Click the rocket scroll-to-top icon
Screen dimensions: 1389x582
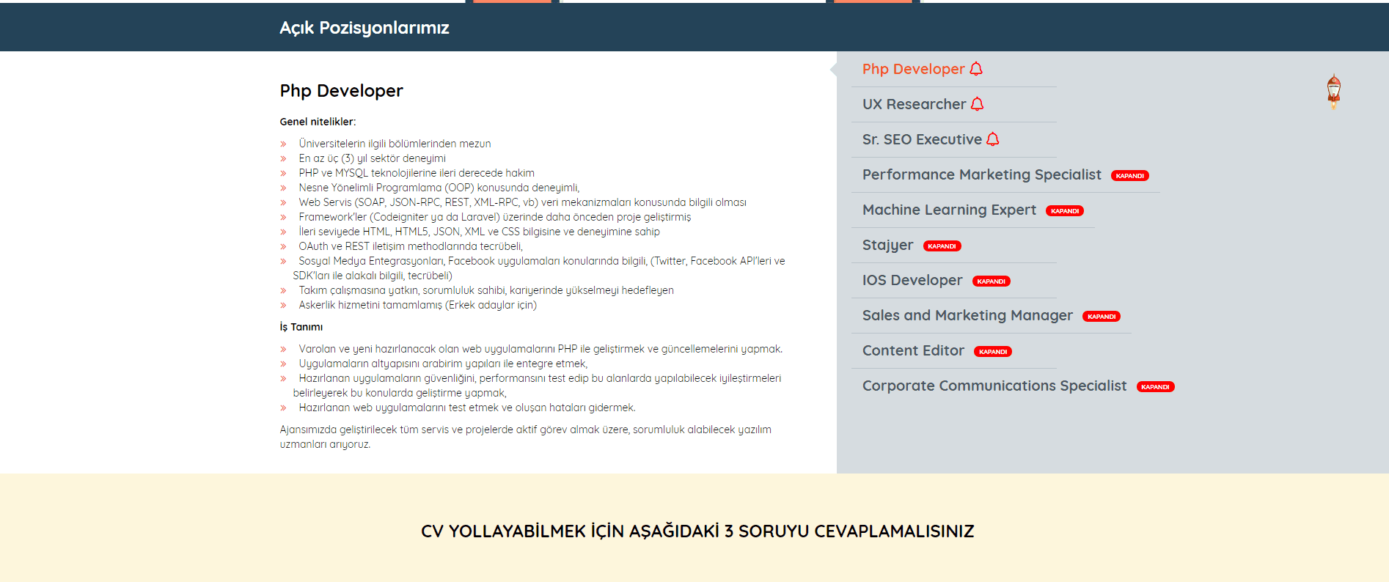1333,92
